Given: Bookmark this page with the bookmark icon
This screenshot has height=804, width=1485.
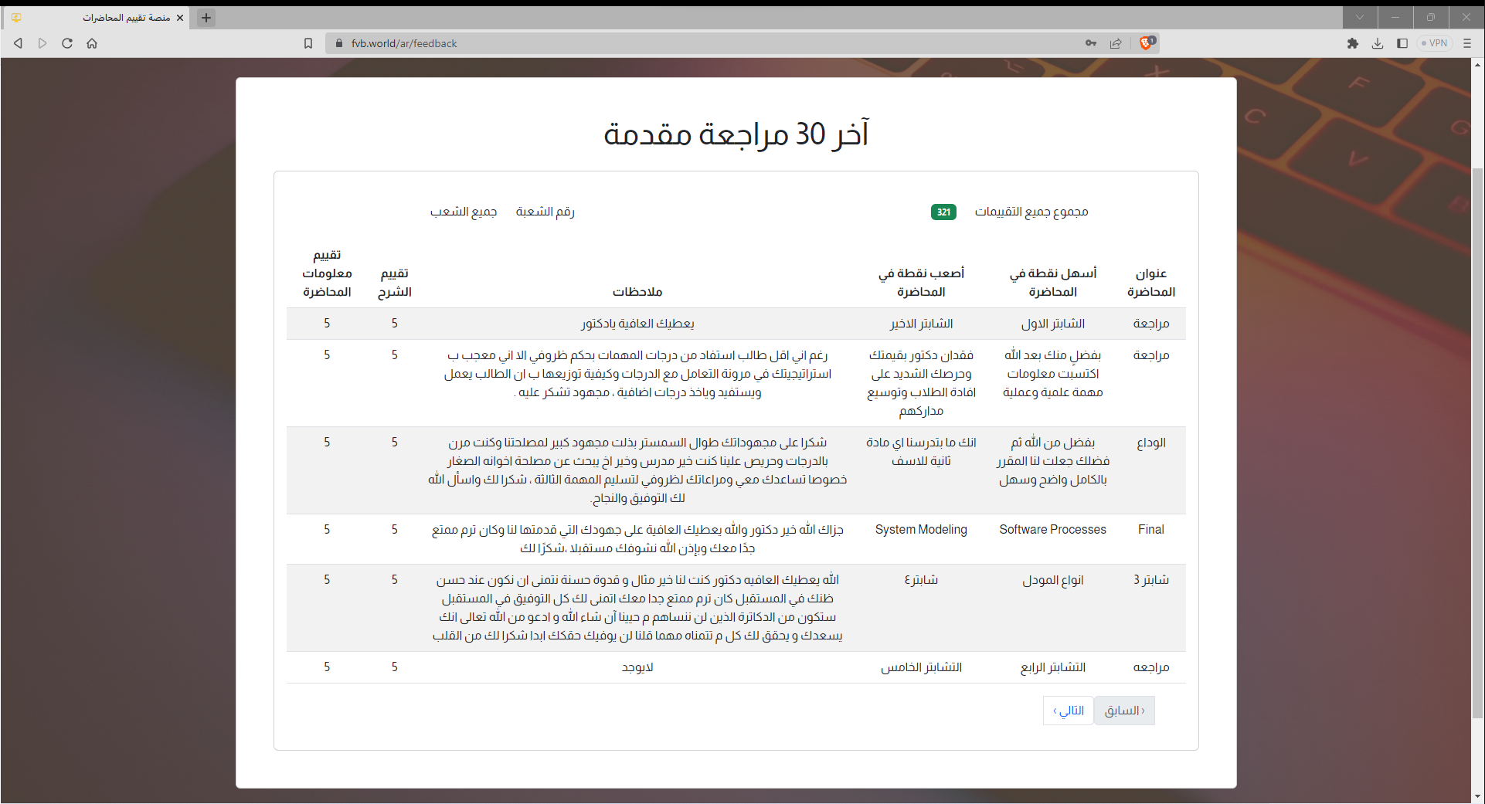Looking at the screenshot, I should 308,43.
